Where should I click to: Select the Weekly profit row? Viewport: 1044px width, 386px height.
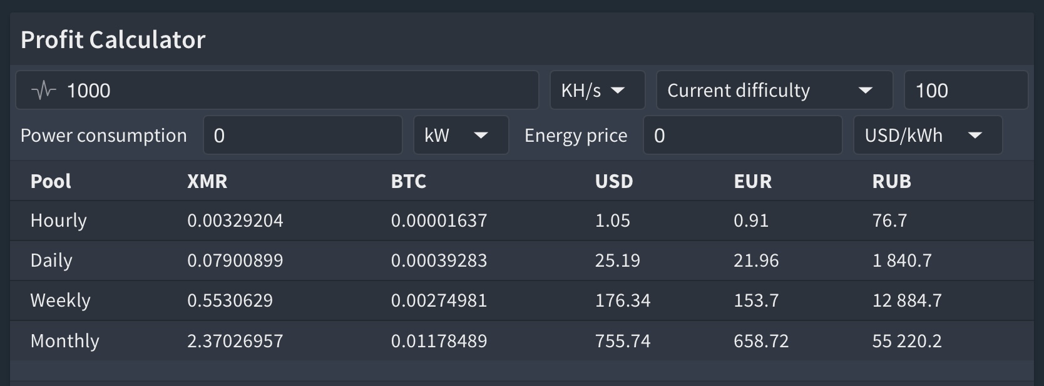point(522,300)
